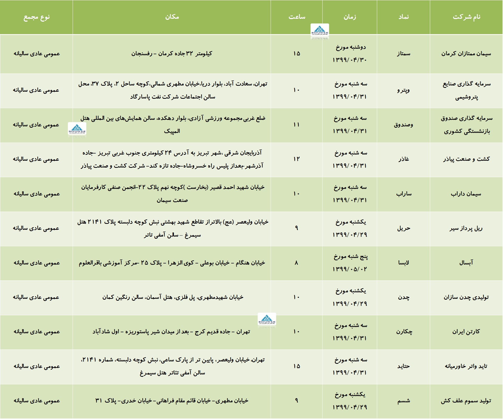Click hour '۱۵' in the سمتاز row
503x419 pixels.
[x=296, y=54]
